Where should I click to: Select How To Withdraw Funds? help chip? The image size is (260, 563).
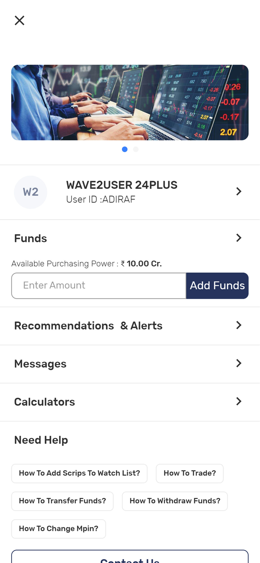[175, 501]
